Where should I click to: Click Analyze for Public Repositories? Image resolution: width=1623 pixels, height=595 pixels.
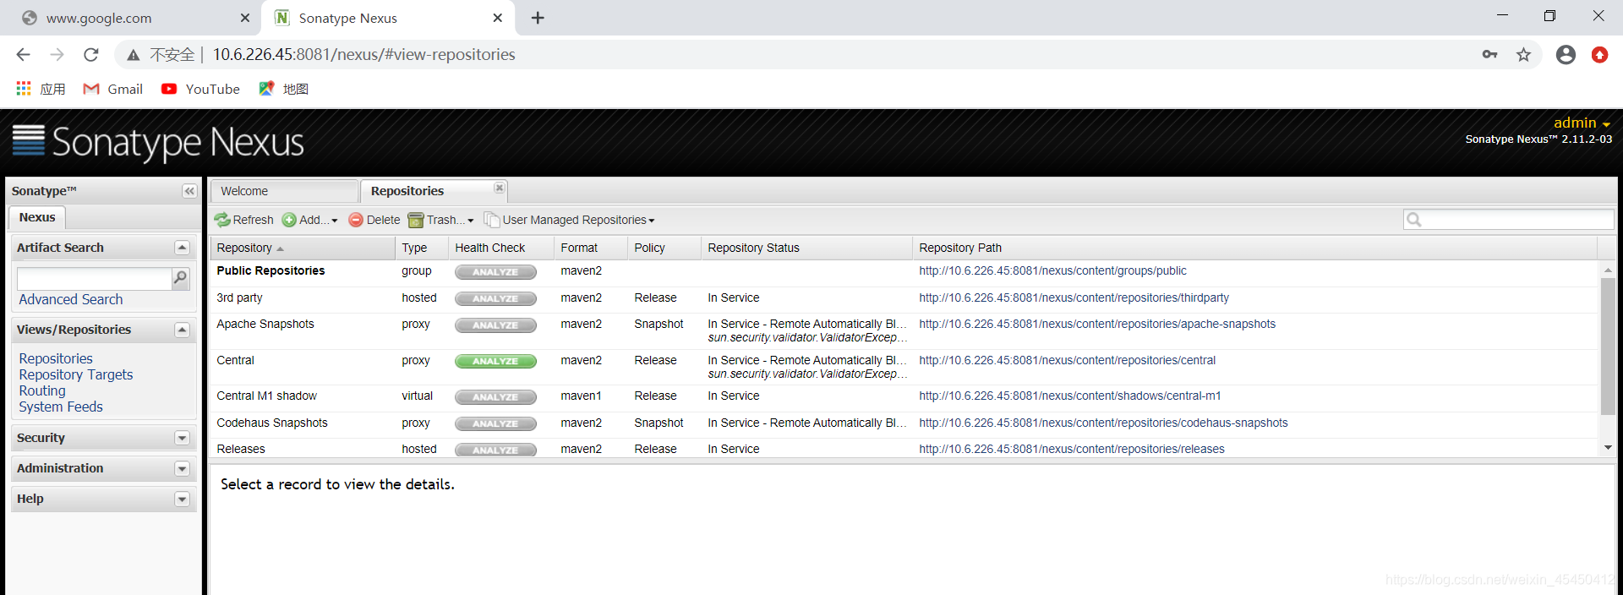coord(495,272)
